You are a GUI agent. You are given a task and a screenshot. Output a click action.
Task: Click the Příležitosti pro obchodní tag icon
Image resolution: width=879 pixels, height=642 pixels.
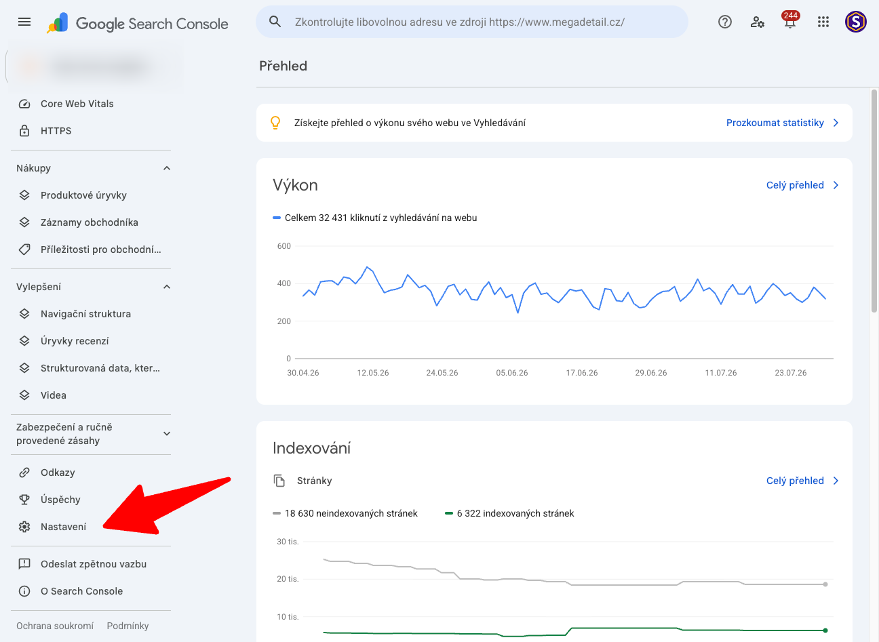24,249
